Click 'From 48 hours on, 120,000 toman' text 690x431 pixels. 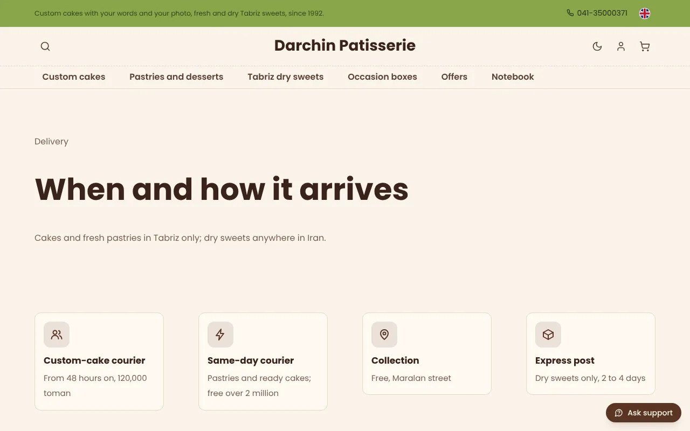tap(95, 386)
